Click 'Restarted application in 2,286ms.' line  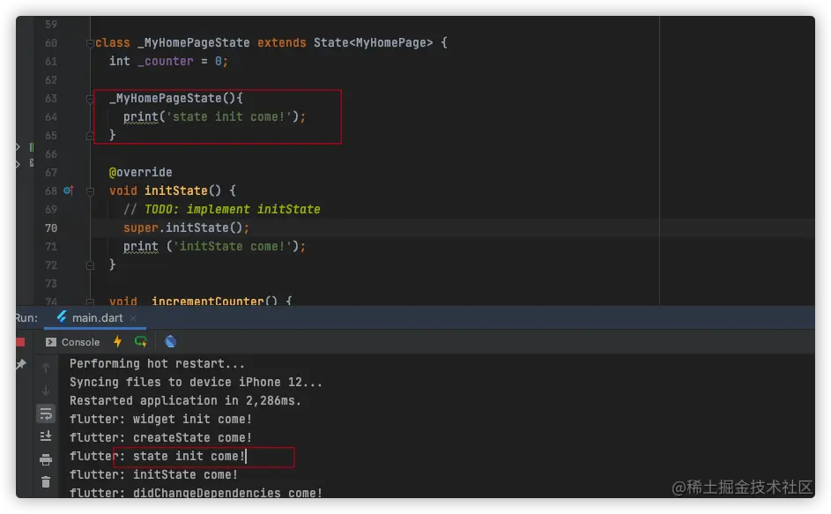pyautogui.click(x=185, y=401)
